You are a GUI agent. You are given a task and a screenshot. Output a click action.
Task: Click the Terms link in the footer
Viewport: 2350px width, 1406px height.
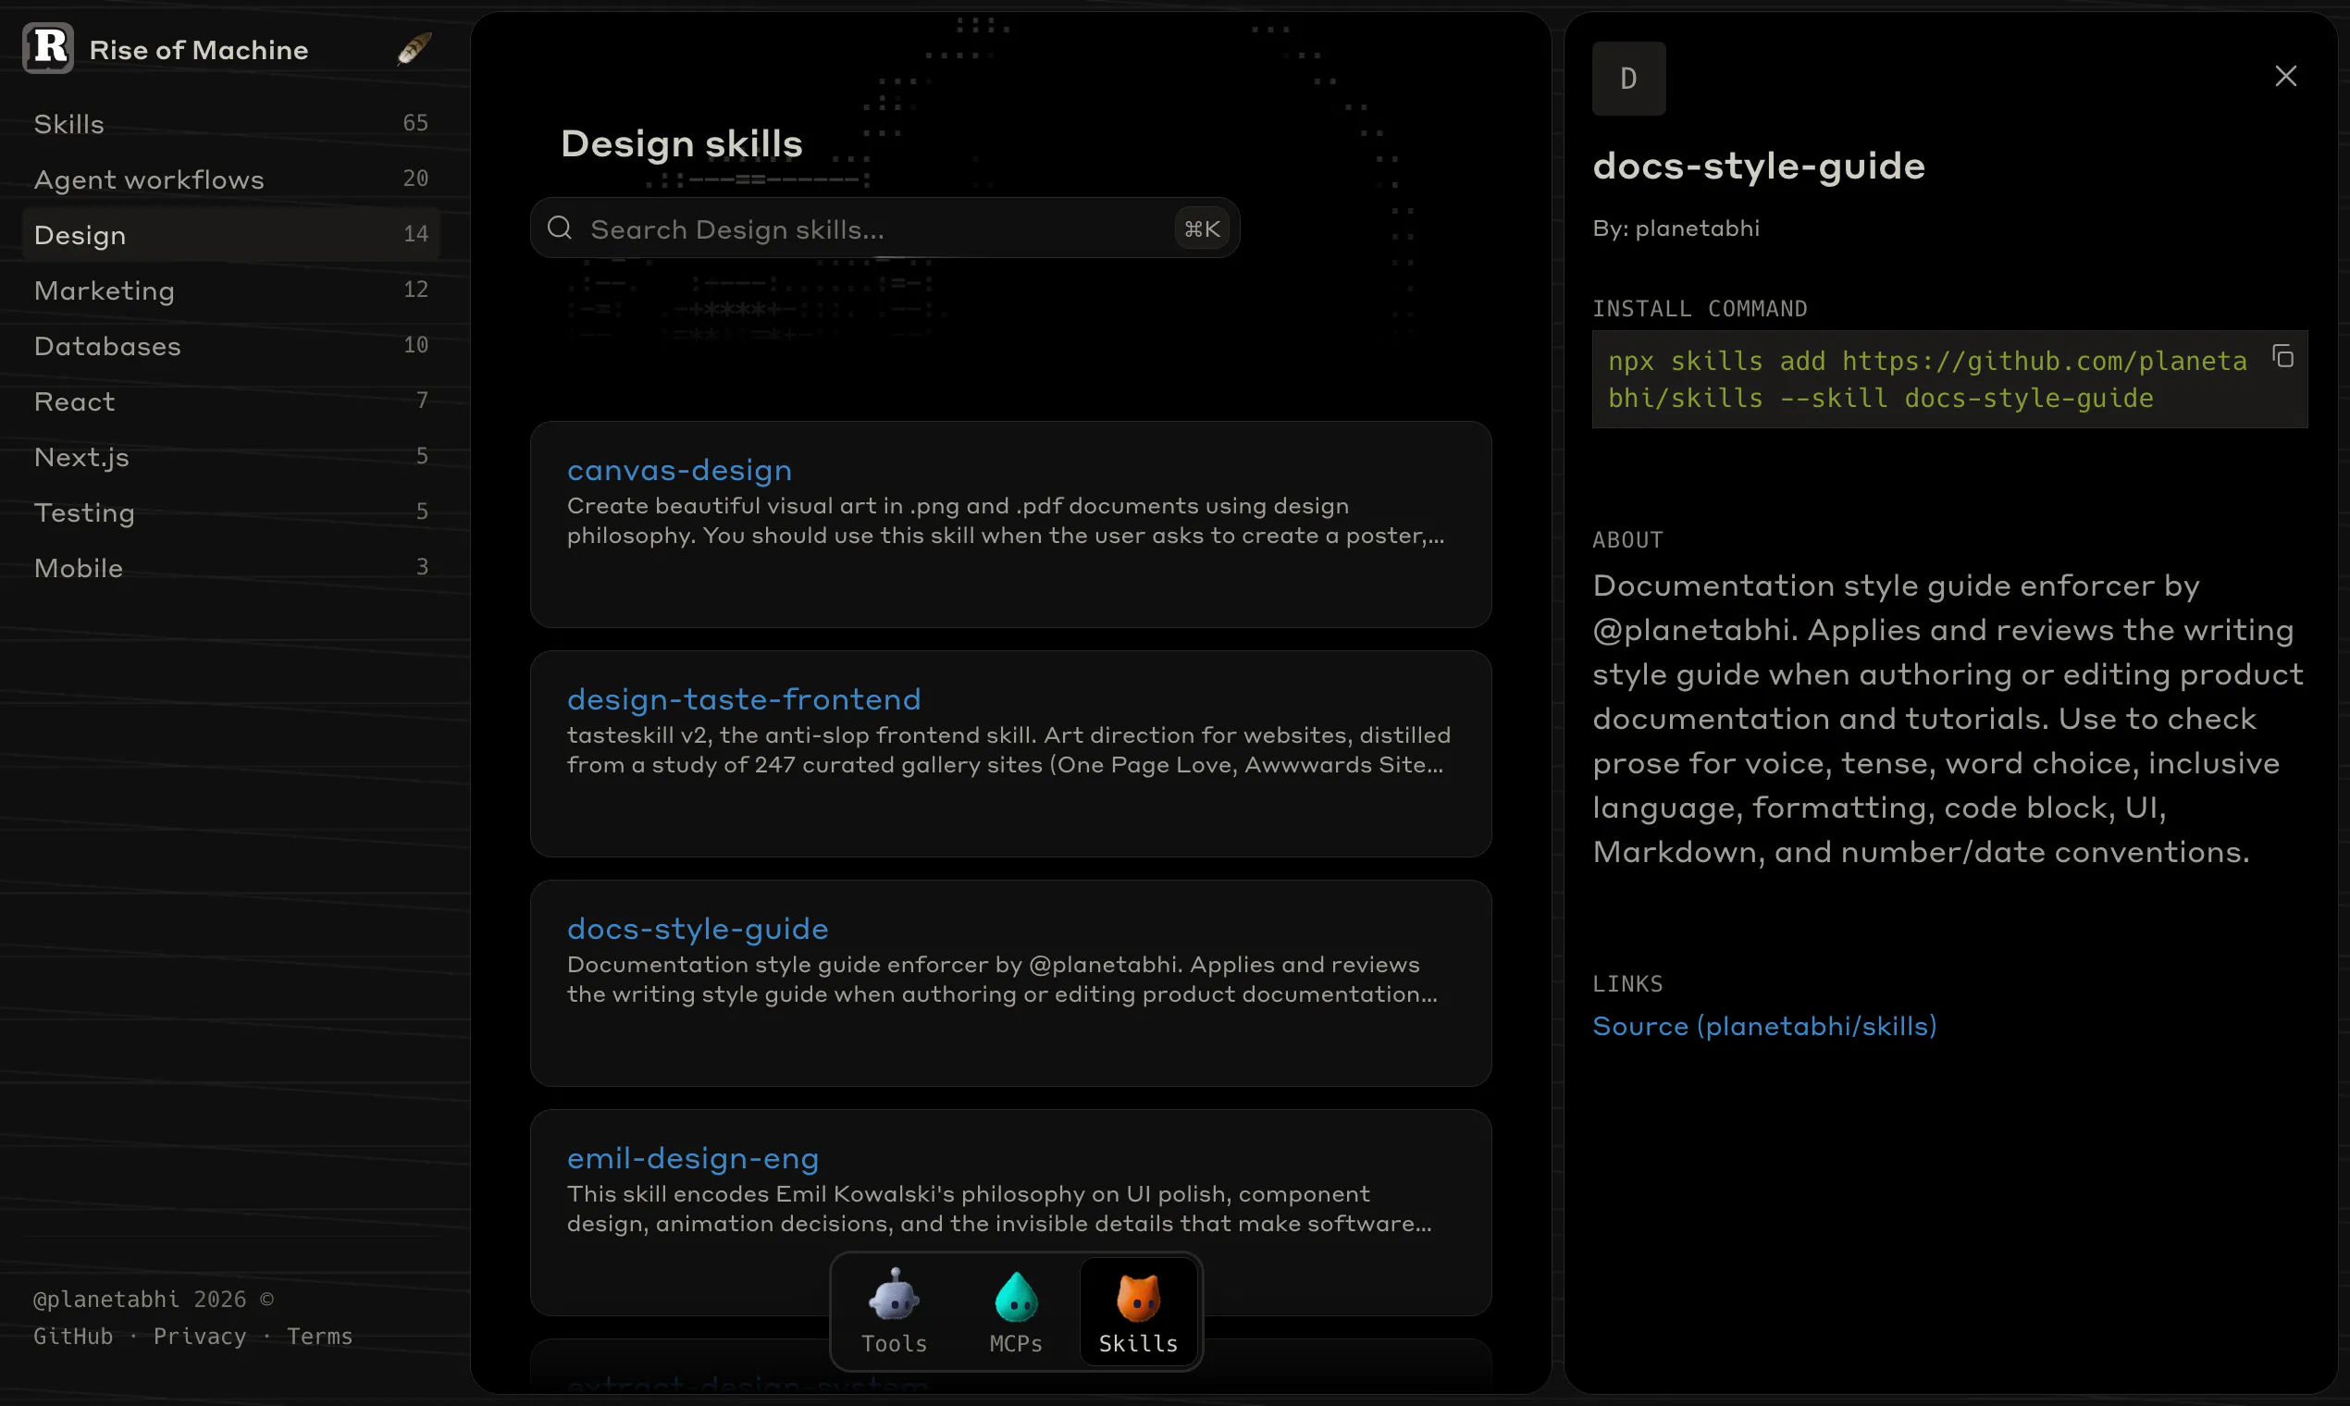(x=319, y=1336)
